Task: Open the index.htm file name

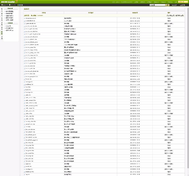Action: (x=28, y=95)
